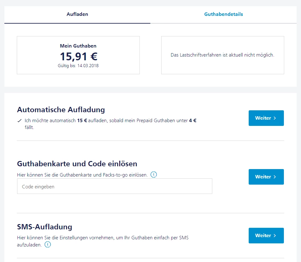Click the Lastschriftverfahren notice text
Screen dimensions: 301x262
click(222, 55)
